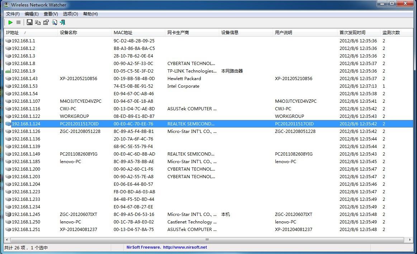Click the device icon for 192.168.1.200
Image resolution: width=417 pixels, height=254 pixels.
8,169
